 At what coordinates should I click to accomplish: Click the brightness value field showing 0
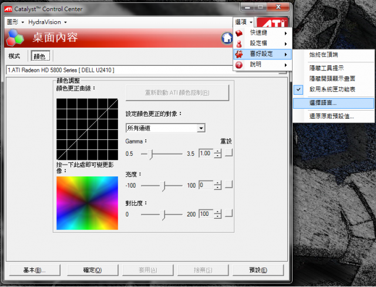tap(206, 185)
